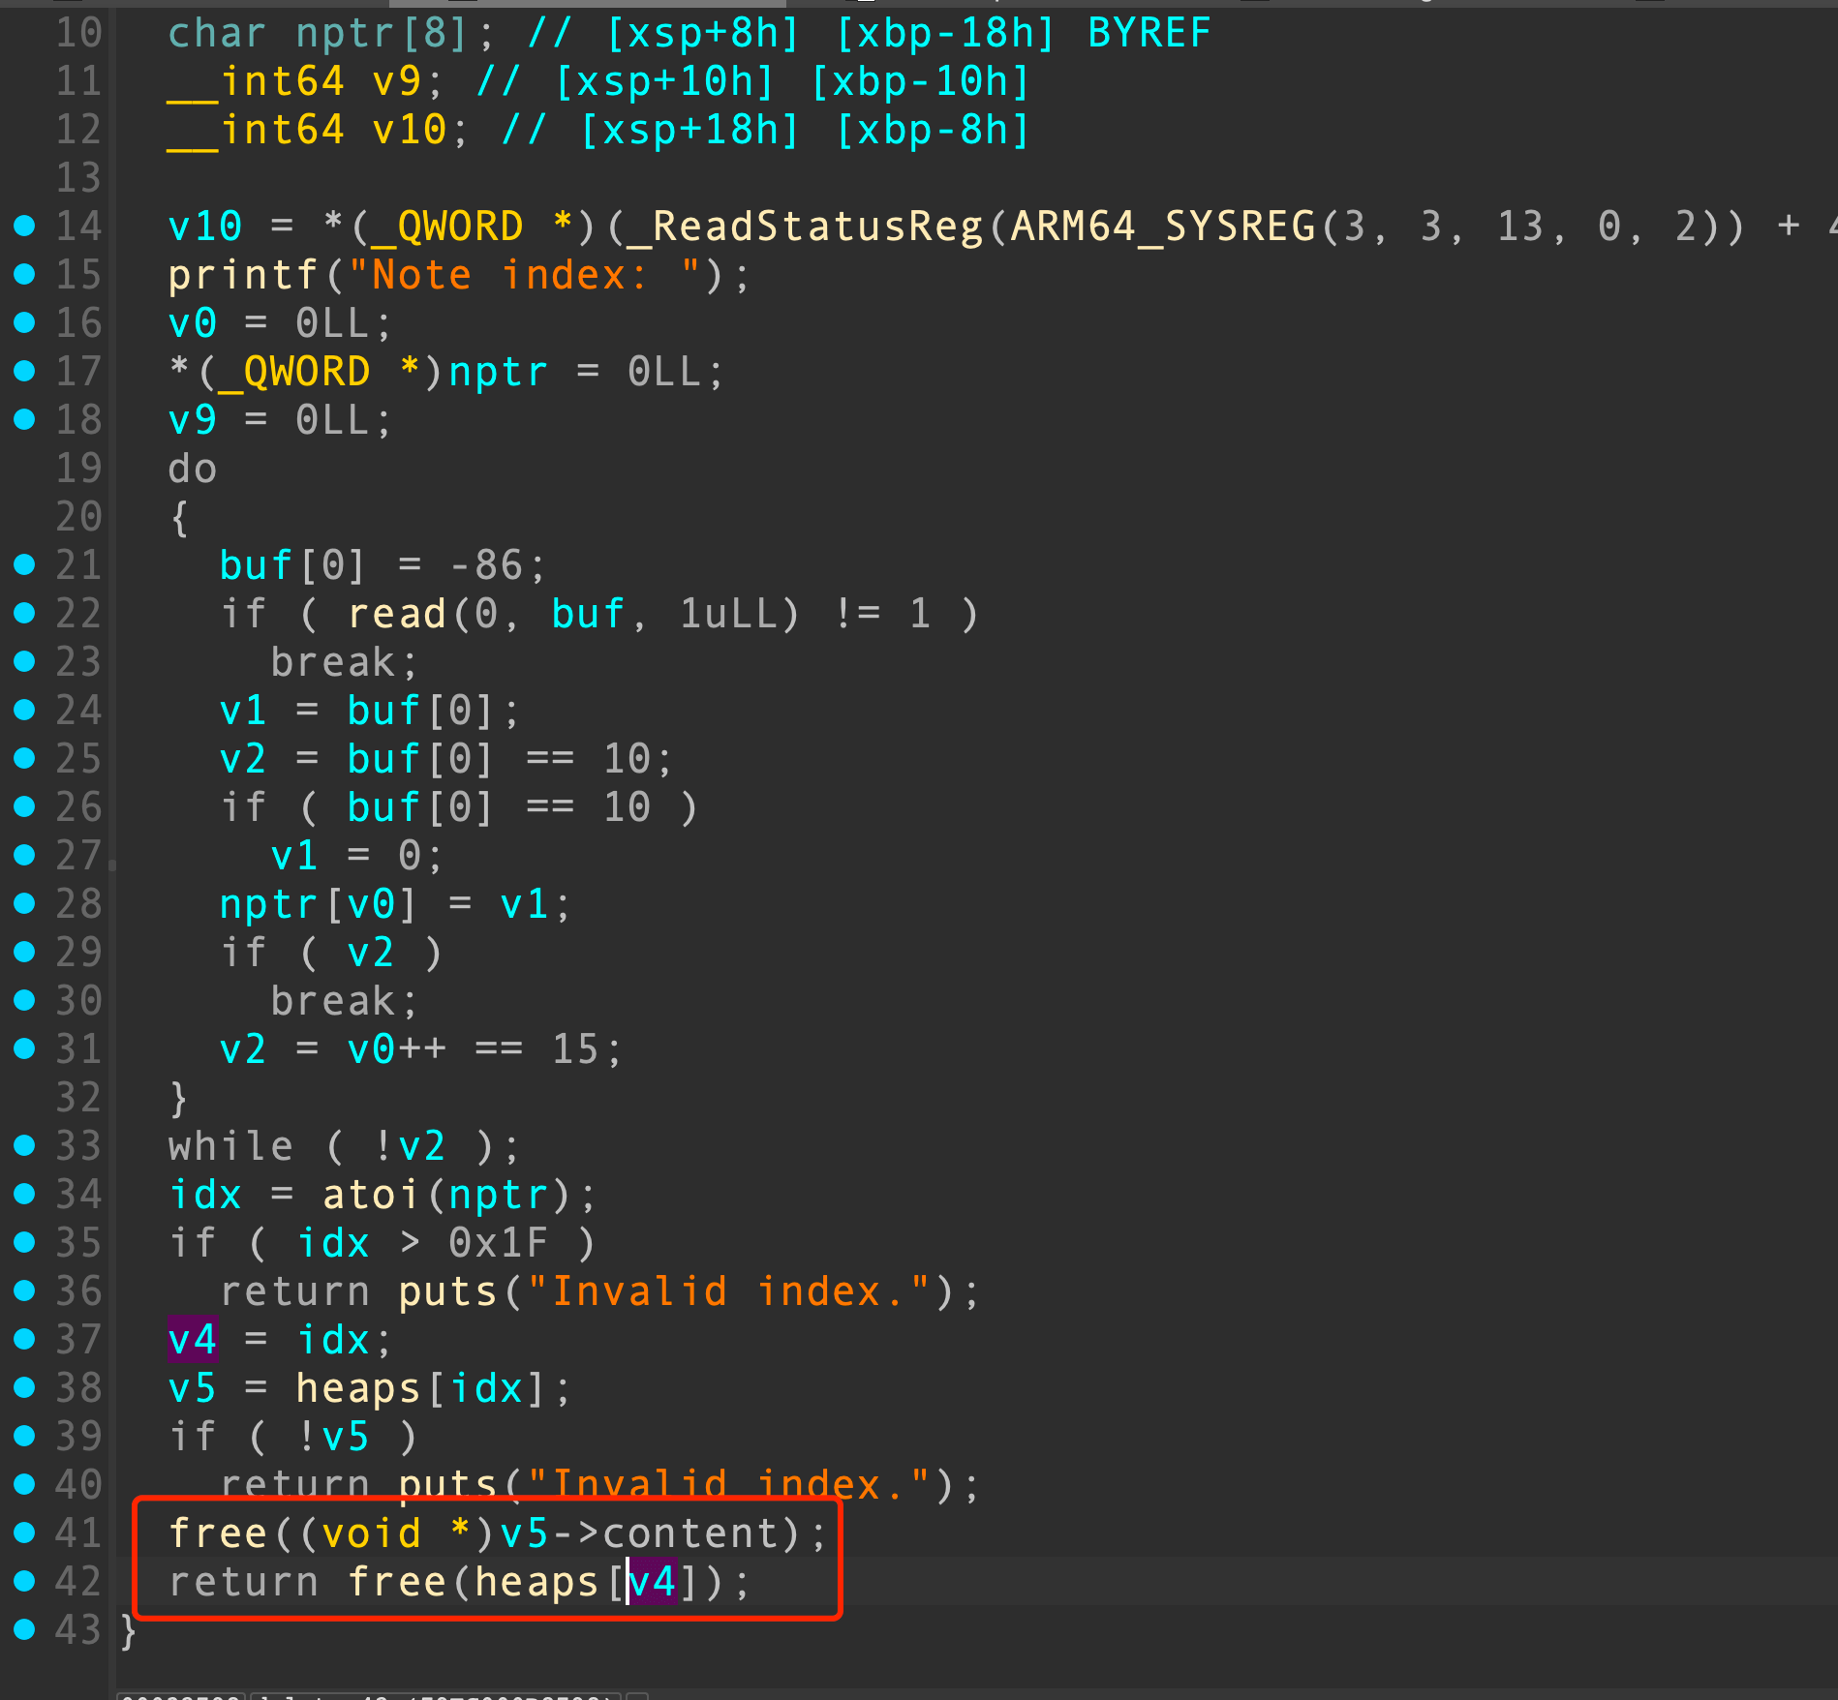Select the idx variable on line 34
This screenshot has width=1838, height=1700.
tap(205, 1196)
